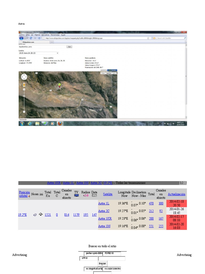Open the 28.2E Astra satellite dropdown
The height and width of the screenshot is (274, 205).
38,53
